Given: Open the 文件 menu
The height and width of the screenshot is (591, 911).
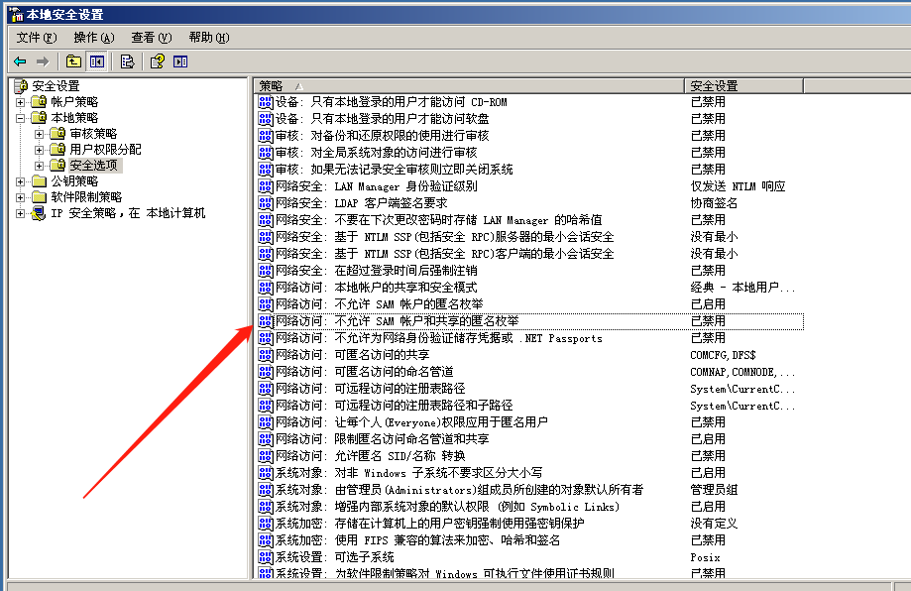Looking at the screenshot, I should (x=33, y=37).
